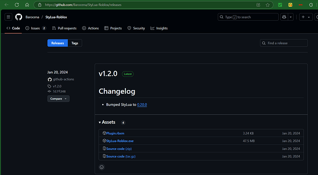Open the Copilot icon button
318x175 pixels.
click(284, 17)
